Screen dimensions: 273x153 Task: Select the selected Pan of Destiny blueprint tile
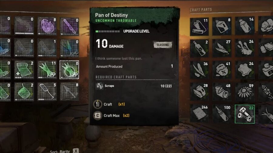coord(69,70)
